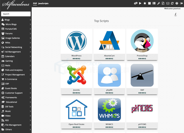Click the Joomla logo thumbnail
Screen dimensions: 184x133
click(x=77, y=75)
